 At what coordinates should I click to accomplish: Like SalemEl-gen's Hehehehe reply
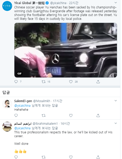pyautogui.click(x=71, y=115)
